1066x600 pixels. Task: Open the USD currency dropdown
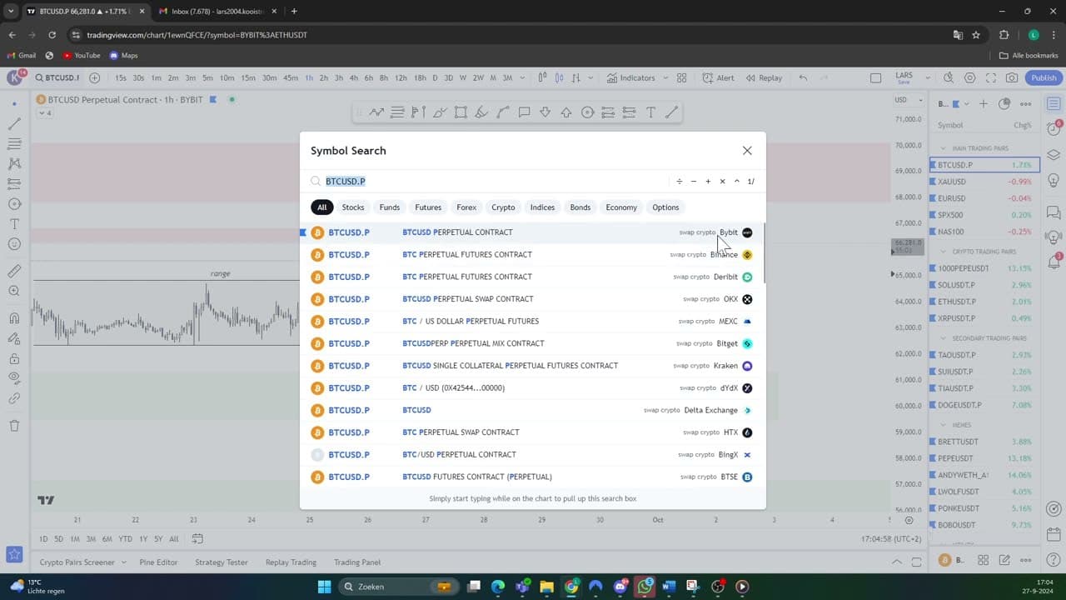click(x=909, y=100)
